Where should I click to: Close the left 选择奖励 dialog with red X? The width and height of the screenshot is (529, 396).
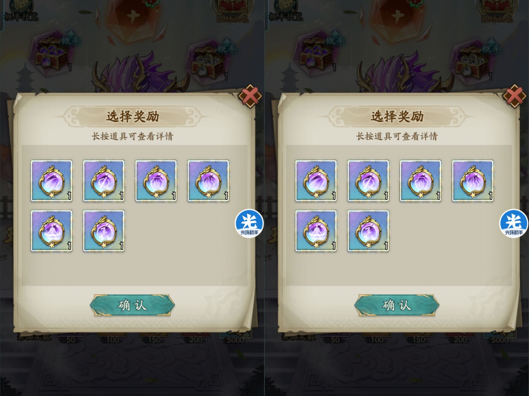[x=250, y=96]
